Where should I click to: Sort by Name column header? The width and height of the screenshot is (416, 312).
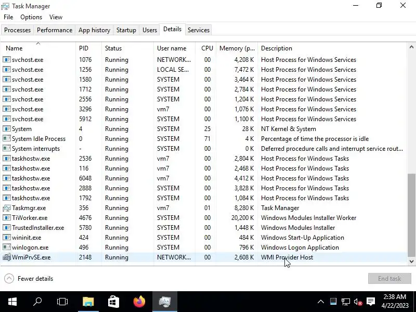coord(38,48)
